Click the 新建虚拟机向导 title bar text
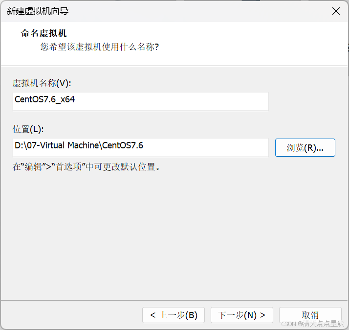 pos(38,11)
